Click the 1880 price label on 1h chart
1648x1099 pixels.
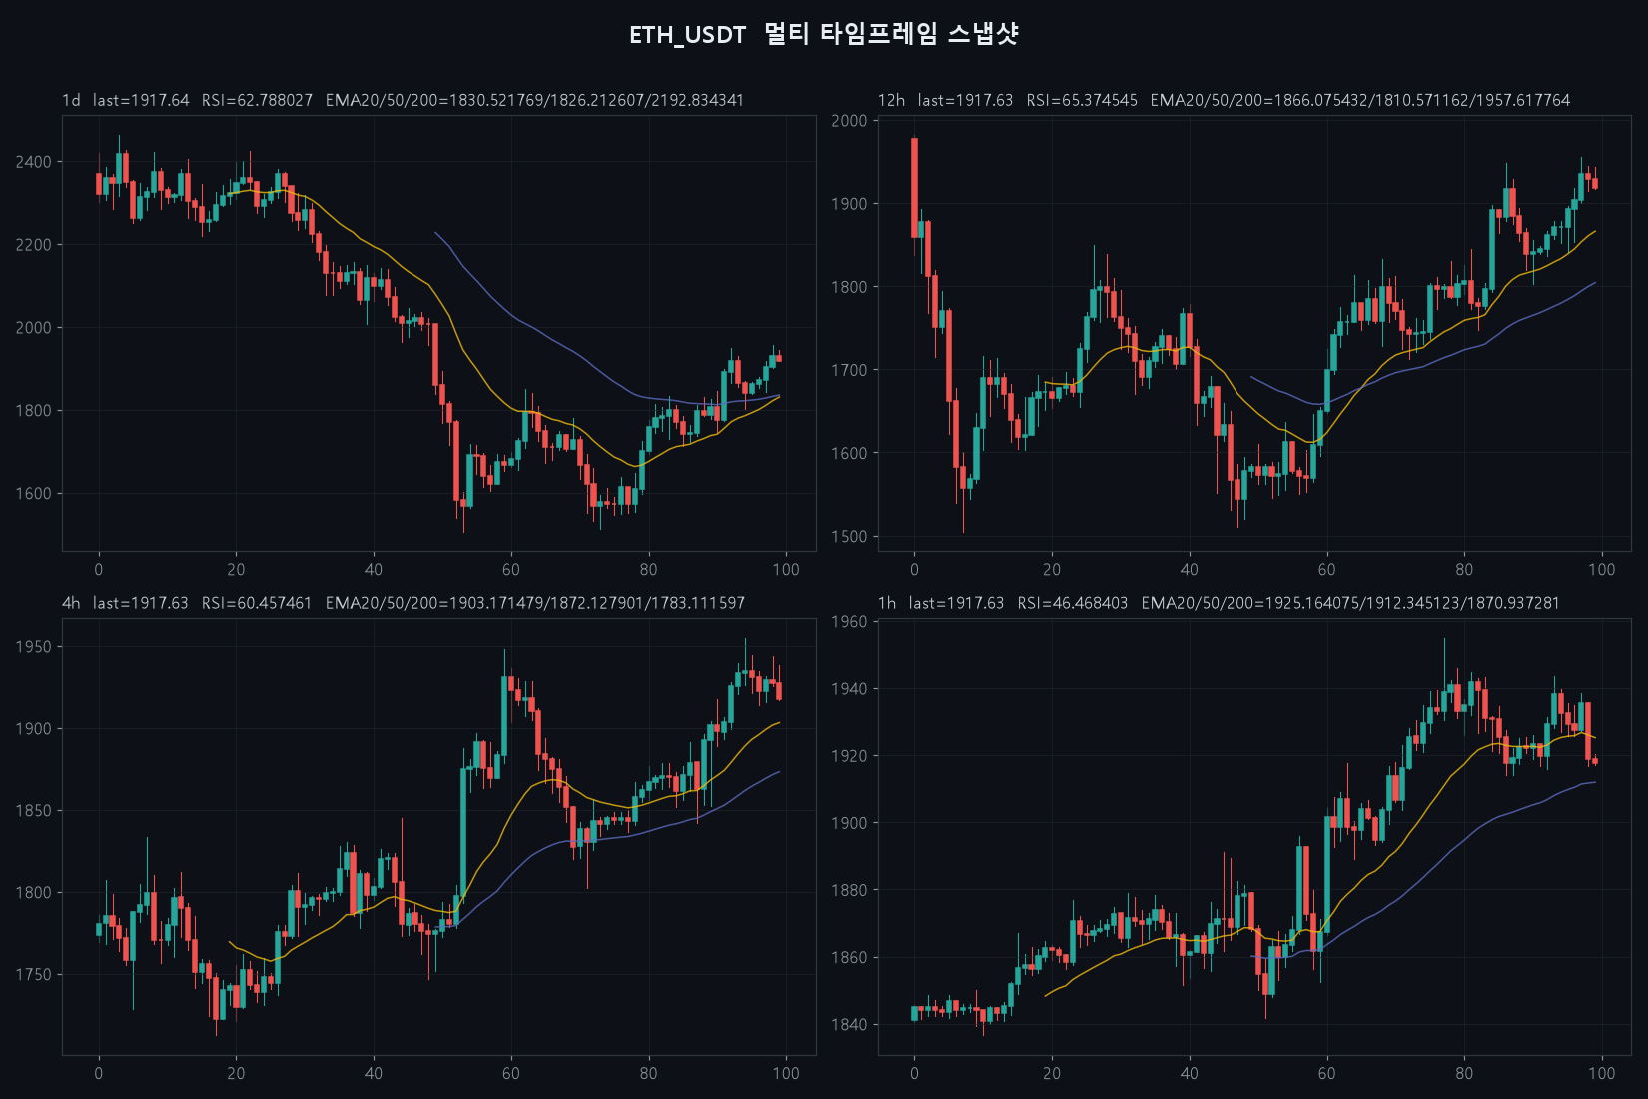(x=849, y=890)
